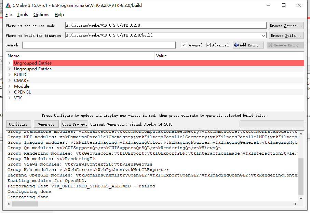310x213 pixels.
Task: Open the File menu
Action: coord(9,15)
